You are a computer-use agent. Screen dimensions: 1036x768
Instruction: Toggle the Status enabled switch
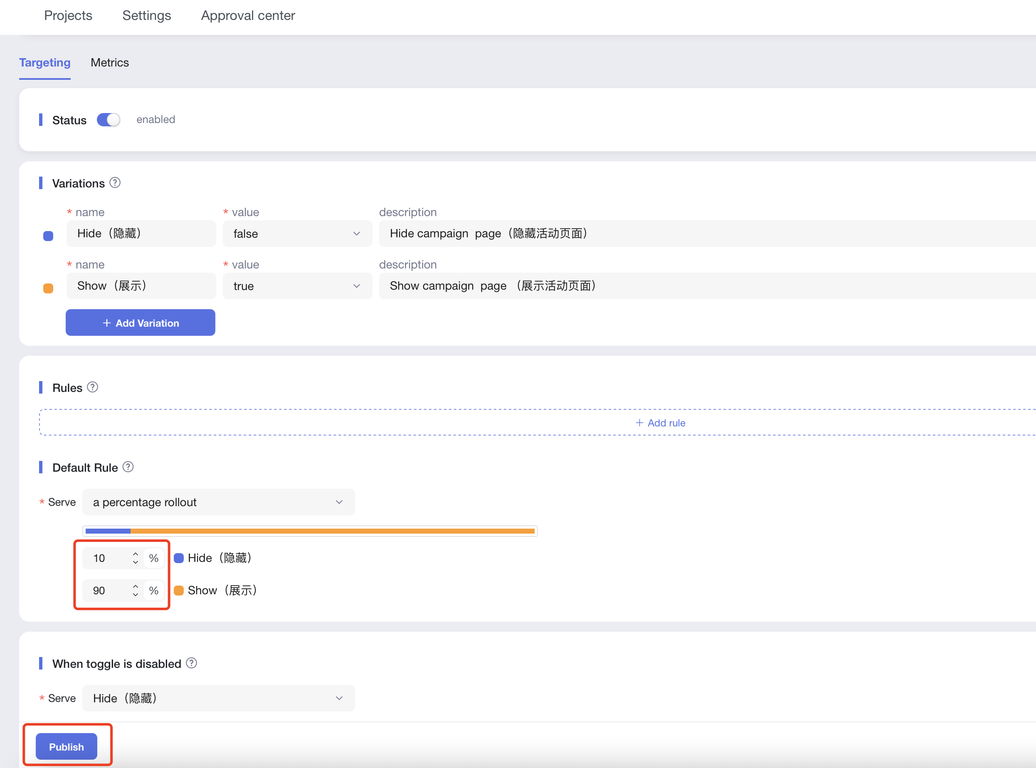109,120
